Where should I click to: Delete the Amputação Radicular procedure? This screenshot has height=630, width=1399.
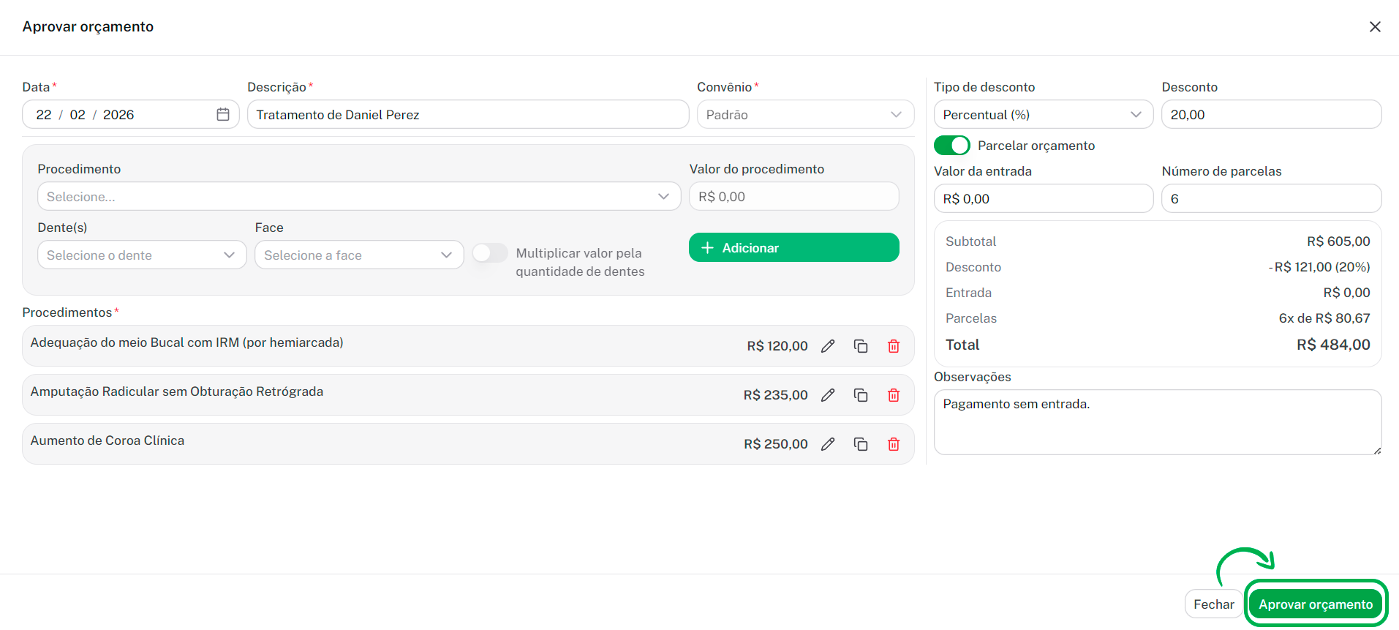point(894,395)
